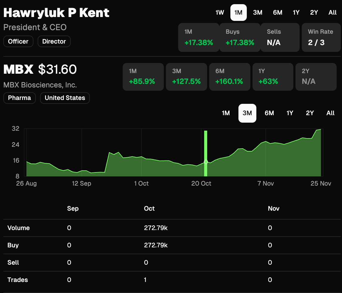The height and width of the screenshot is (293, 342).
Task: Click the Oct Volume value 272.79k
Action: [156, 228]
